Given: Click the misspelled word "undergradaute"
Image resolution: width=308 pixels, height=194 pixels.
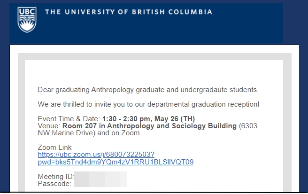Looking at the screenshot, I should (x=204, y=90).
